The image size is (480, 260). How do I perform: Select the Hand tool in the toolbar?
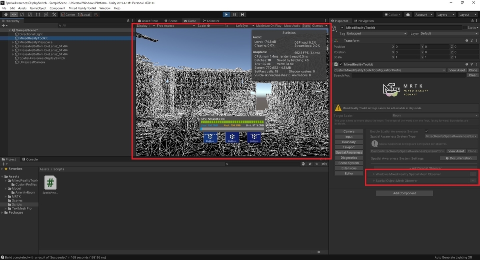[x=6, y=14]
